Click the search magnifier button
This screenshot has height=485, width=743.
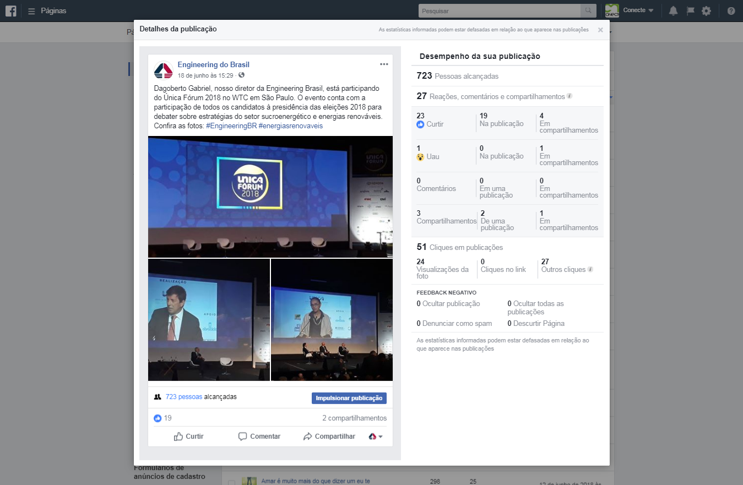(x=588, y=10)
